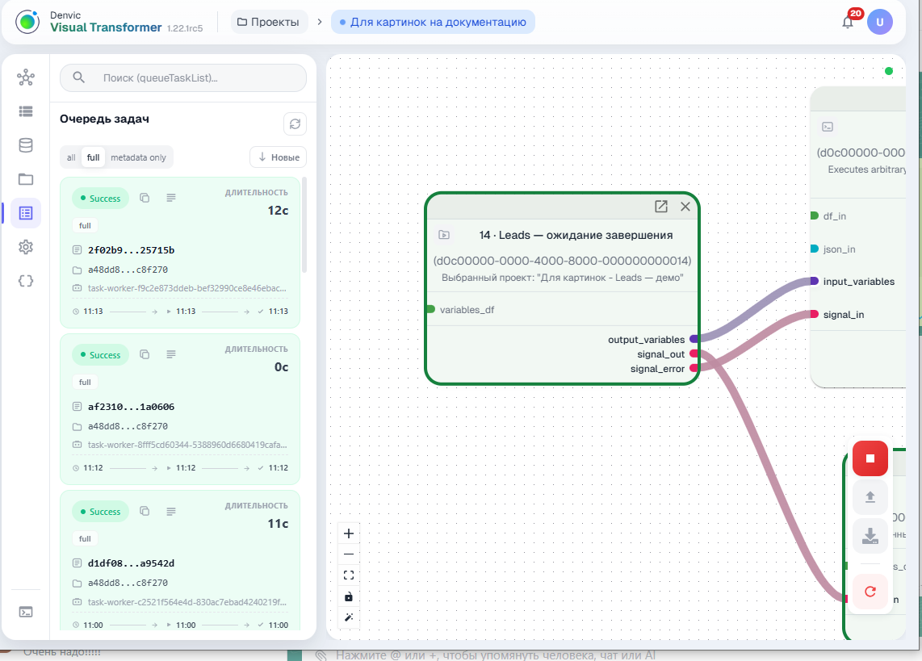Focus the queueTaskList search field
Screen dimensions: 922x661
(x=183, y=77)
